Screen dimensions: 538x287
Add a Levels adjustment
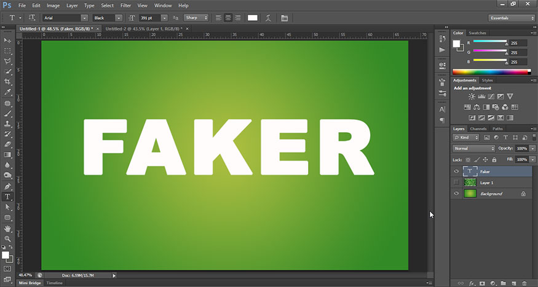pos(481,96)
